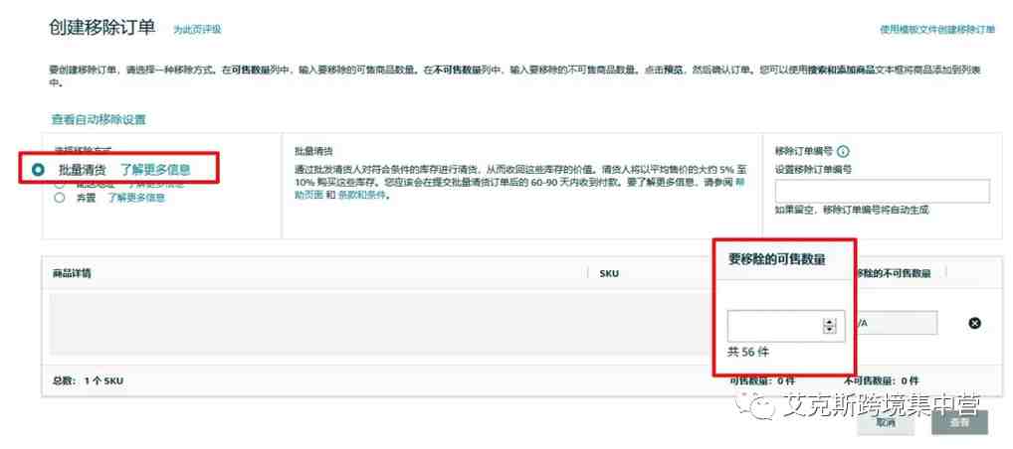Click the info icon beside 移除订单编号
The width and height of the screenshot is (1013, 449).
843,152
